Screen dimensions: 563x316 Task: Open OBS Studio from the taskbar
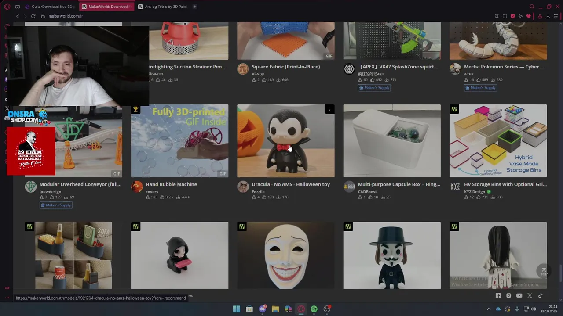pyautogui.click(x=327, y=309)
